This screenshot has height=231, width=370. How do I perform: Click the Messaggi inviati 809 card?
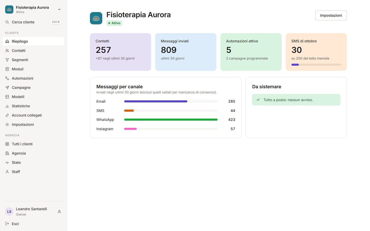pos(186,52)
